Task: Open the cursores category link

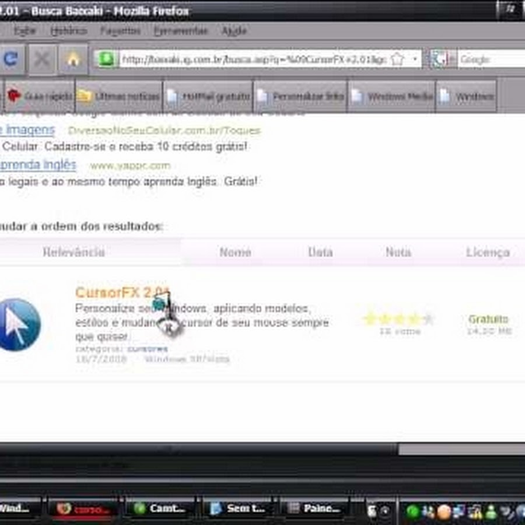Action: click(148, 349)
